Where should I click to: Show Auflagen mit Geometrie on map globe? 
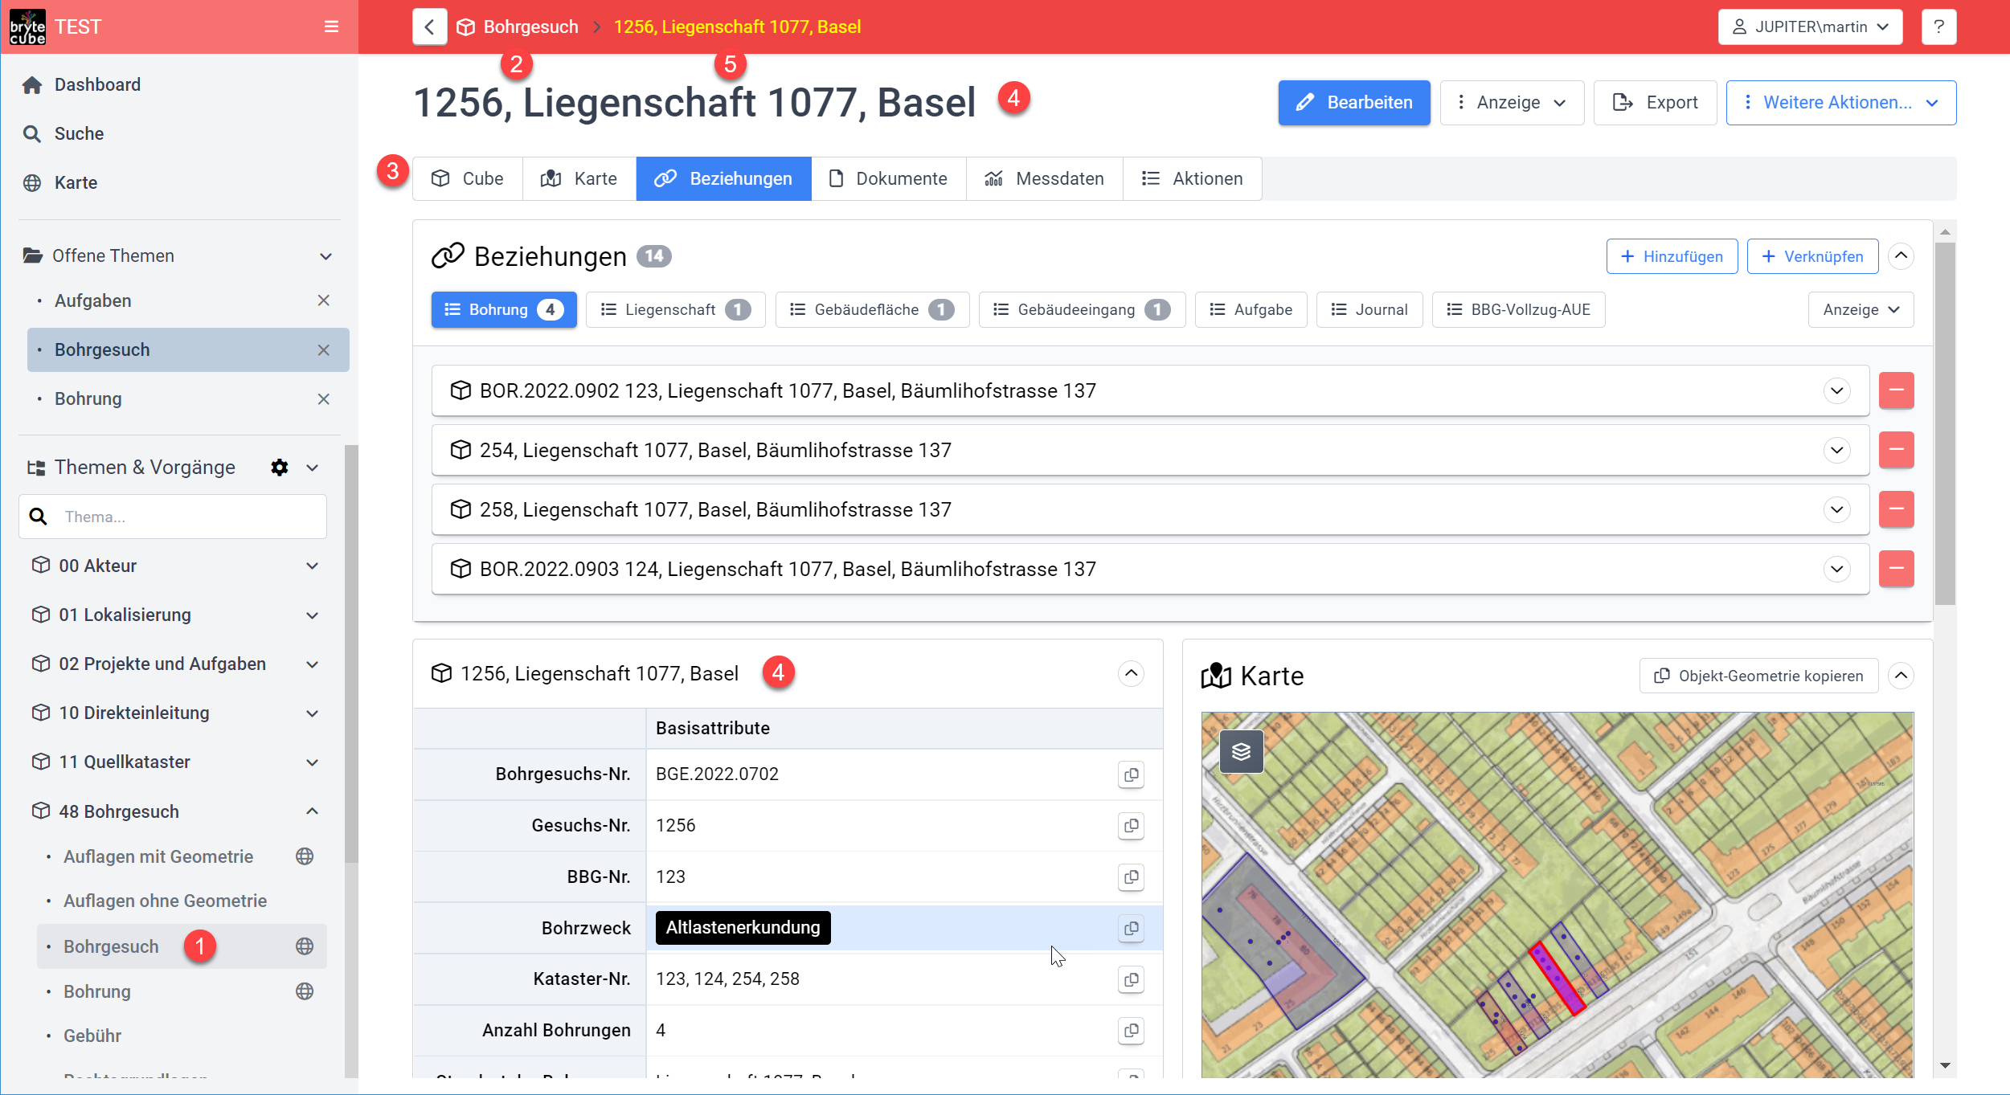point(305,856)
